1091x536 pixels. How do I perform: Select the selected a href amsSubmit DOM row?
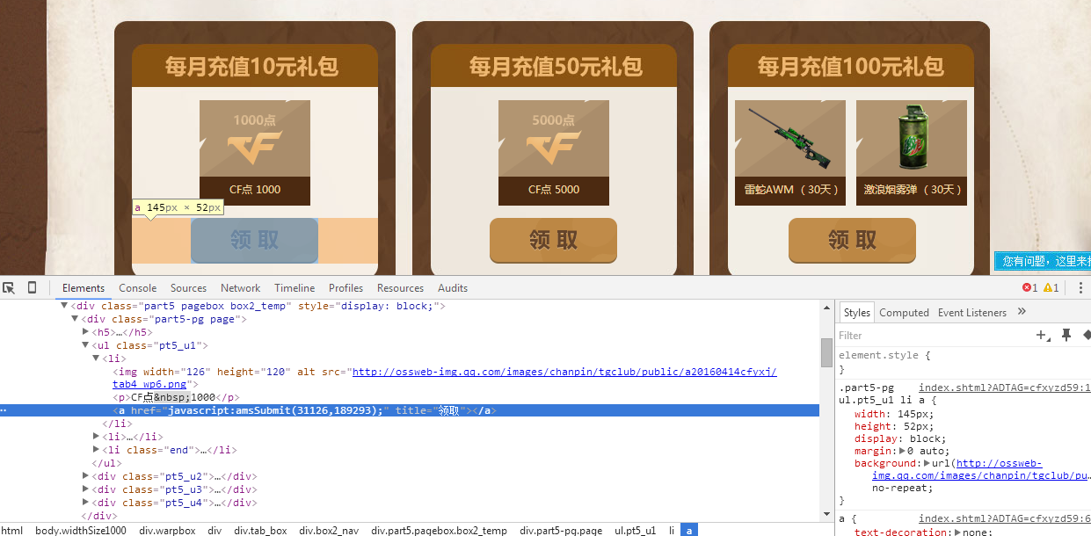tap(410, 410)
